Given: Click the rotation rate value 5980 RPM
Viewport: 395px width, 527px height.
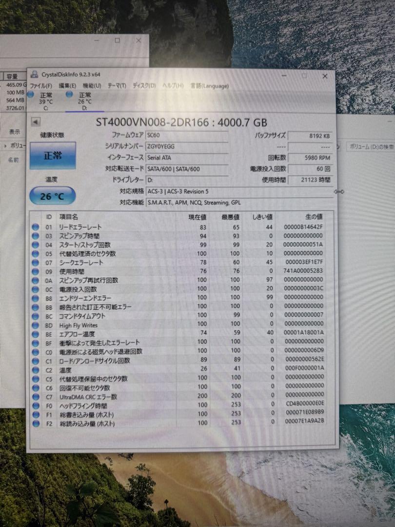Looking at the screenshot, I should coord(310,158).
